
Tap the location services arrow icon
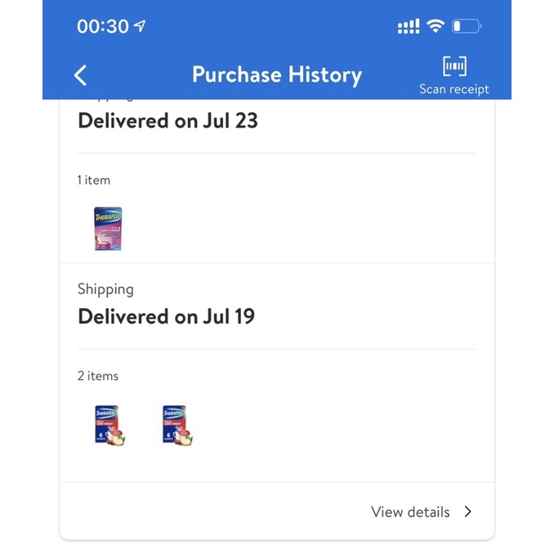click(141, 26)
